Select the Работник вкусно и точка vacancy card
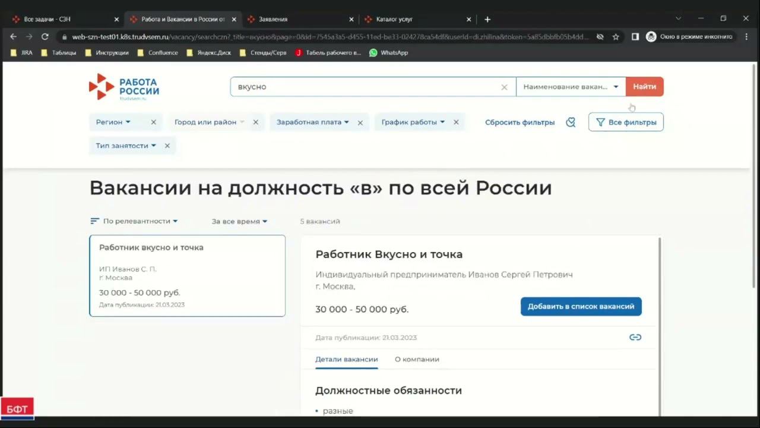This screenshot has height=428, width=760. click(x=187, y=276)
